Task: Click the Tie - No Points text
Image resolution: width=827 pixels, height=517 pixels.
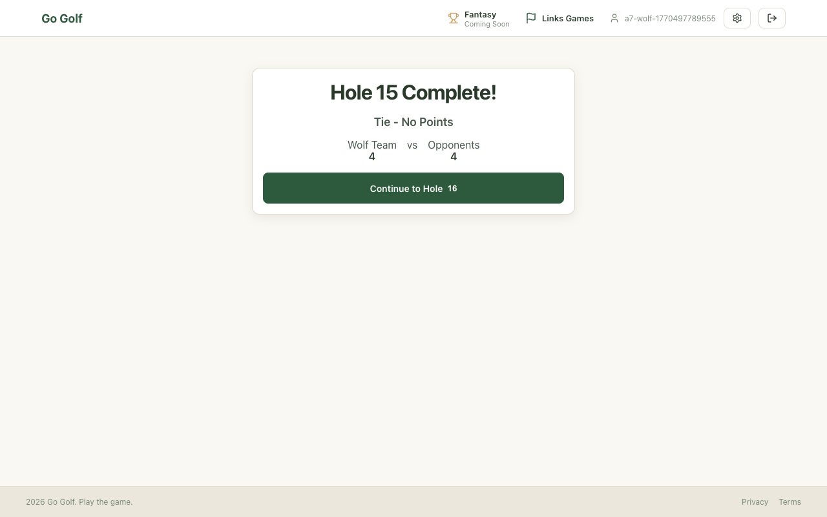Action: click(x=413, y=122)
